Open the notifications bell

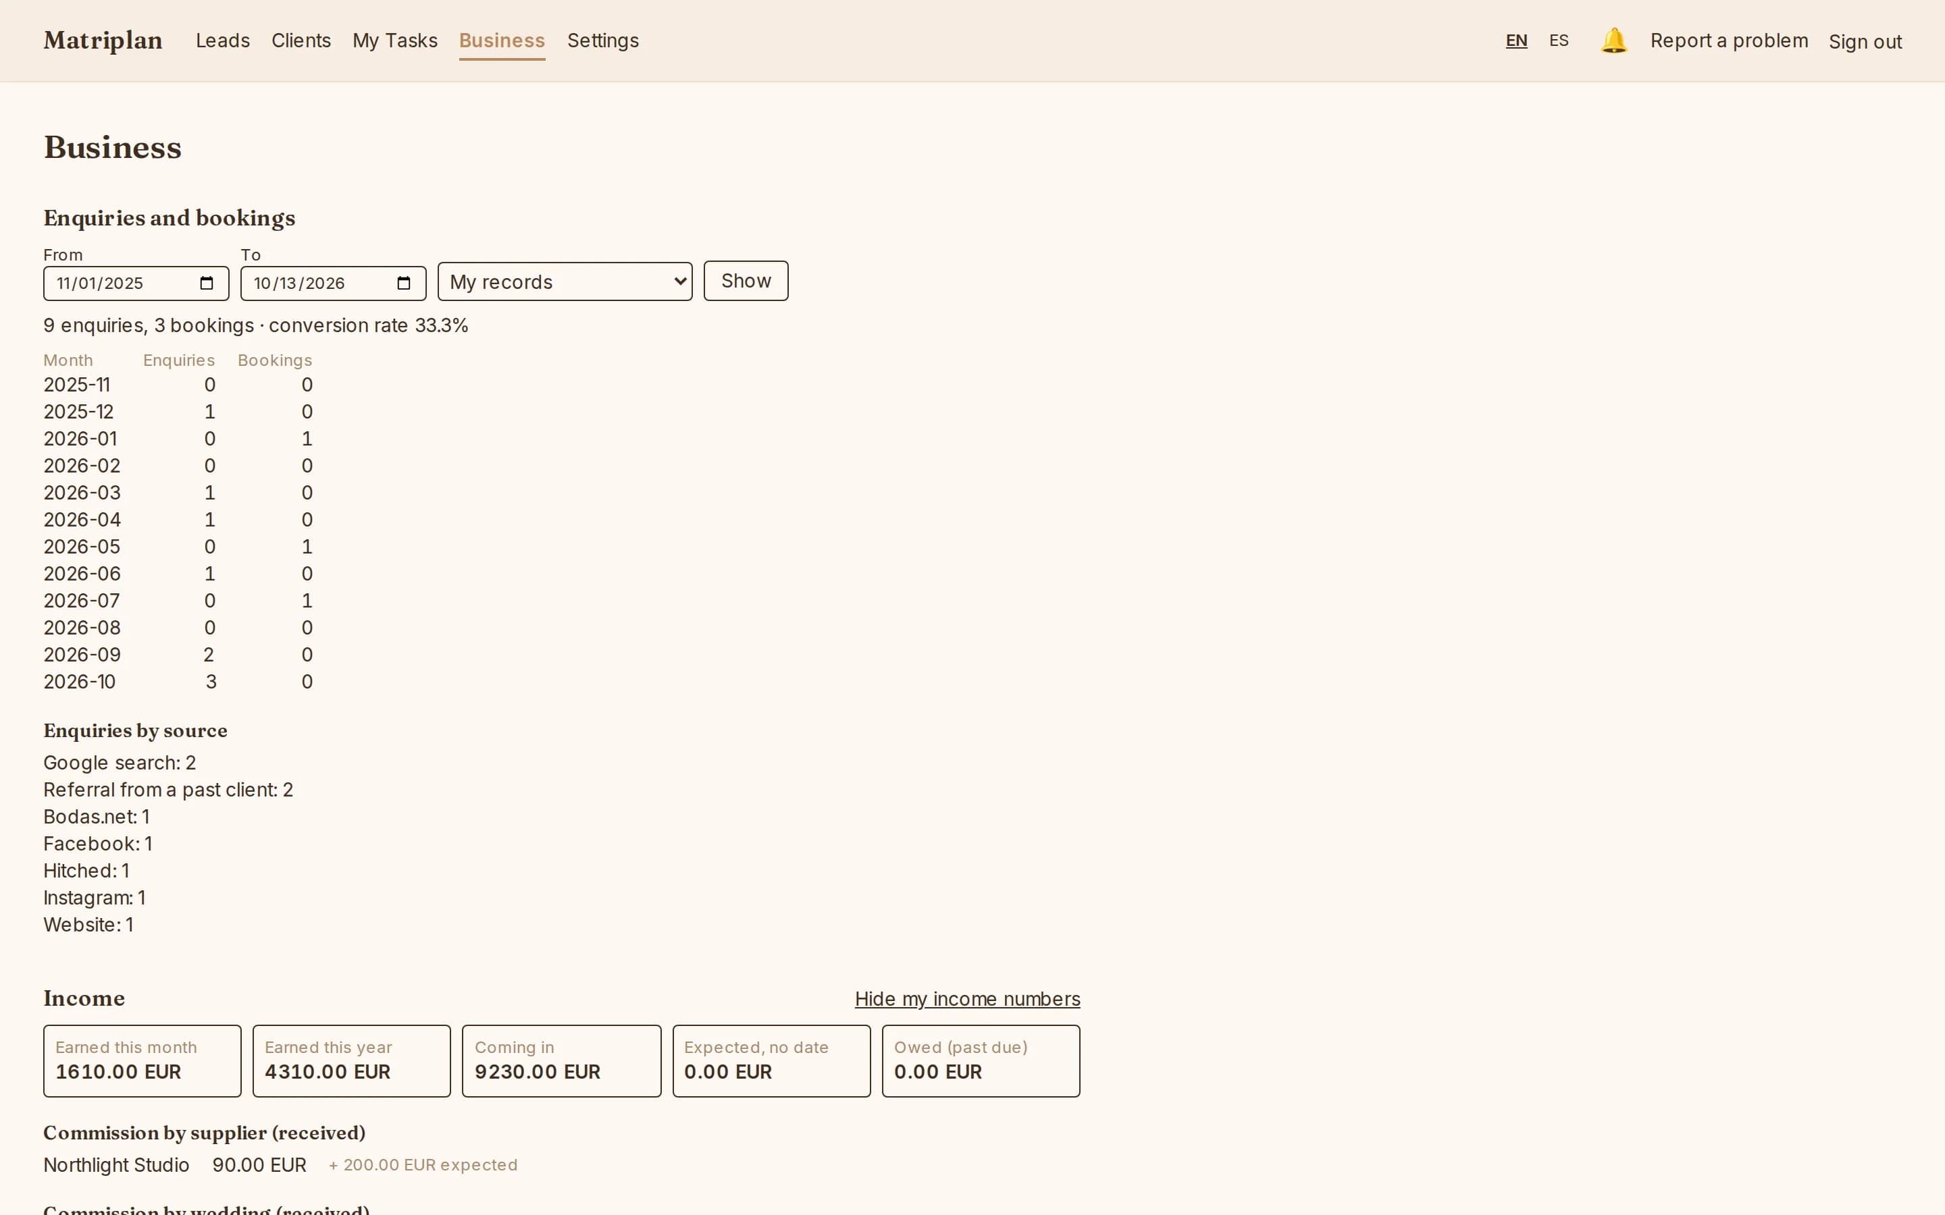[x=1613, y=41]
